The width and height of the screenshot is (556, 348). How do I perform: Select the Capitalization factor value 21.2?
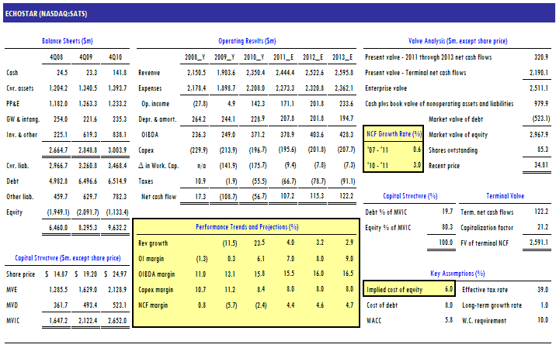click(x=534, y=227)
